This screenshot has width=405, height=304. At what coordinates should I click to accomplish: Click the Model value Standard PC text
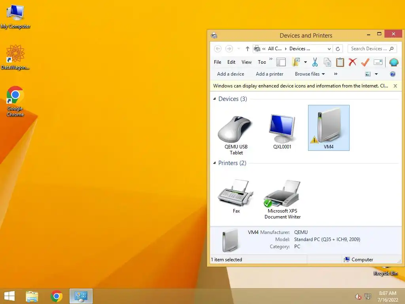327,239
